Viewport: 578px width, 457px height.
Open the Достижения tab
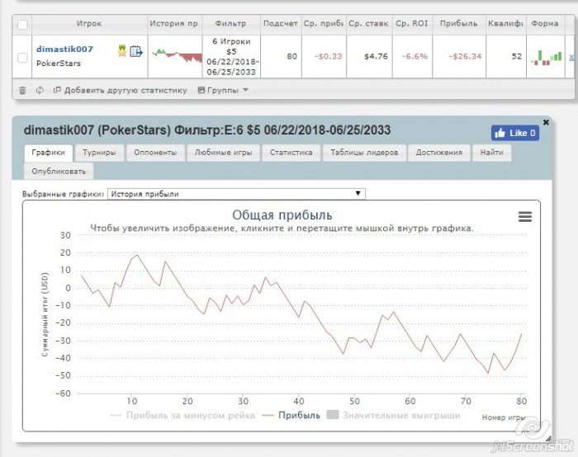point(439,153)
